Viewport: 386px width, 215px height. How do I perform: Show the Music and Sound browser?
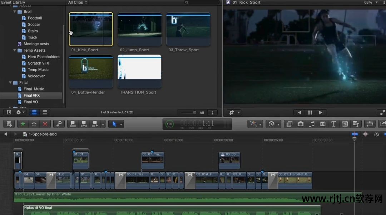point(312,124)
